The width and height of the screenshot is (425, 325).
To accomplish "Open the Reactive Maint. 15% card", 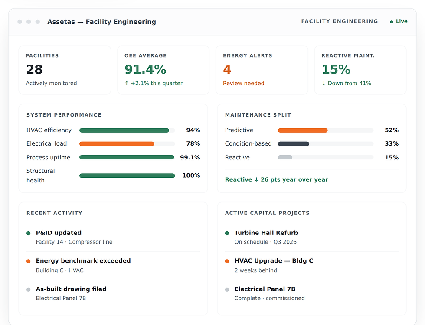I will (x=360, y=70).
